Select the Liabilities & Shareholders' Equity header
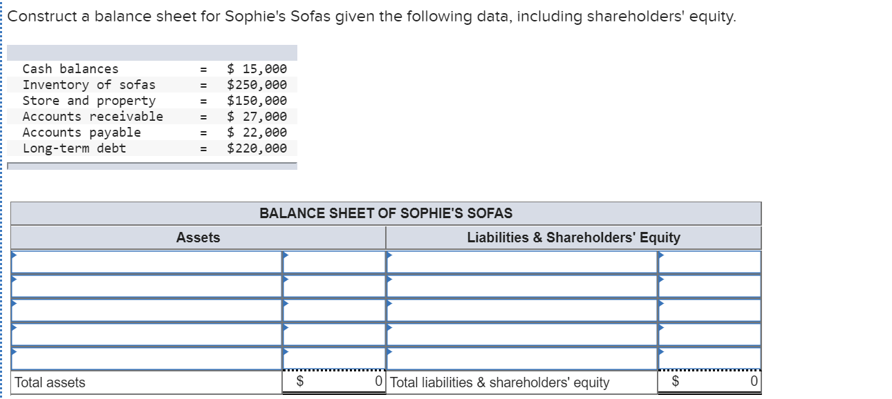Image resolution: width=892 pixels, height=399 pixels. (x=573, y=237)
